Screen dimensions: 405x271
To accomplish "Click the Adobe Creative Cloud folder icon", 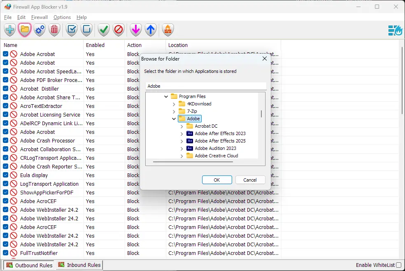I will click(x=190, y=156).
